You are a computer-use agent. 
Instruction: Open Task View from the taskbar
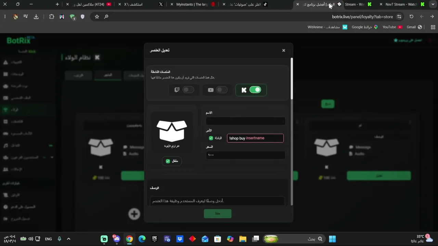tap(256, 239)
